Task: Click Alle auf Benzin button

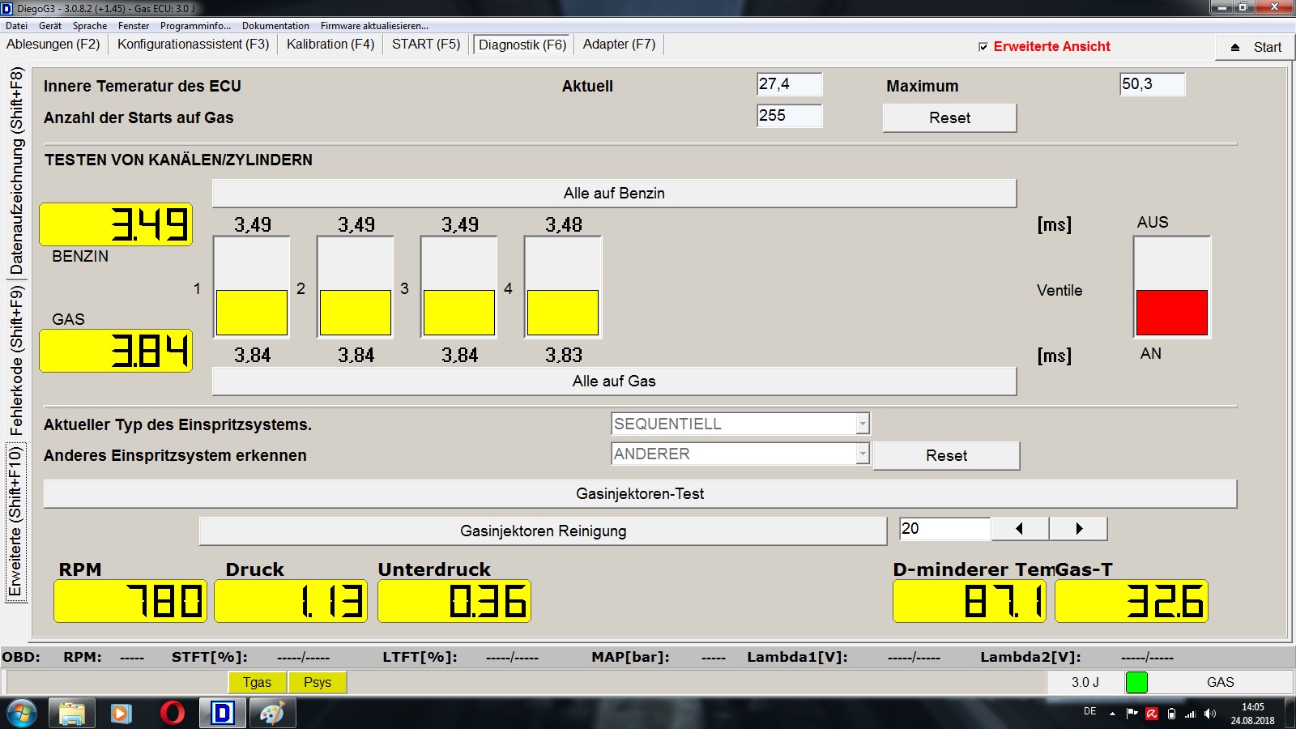Action: pos(614,193)
